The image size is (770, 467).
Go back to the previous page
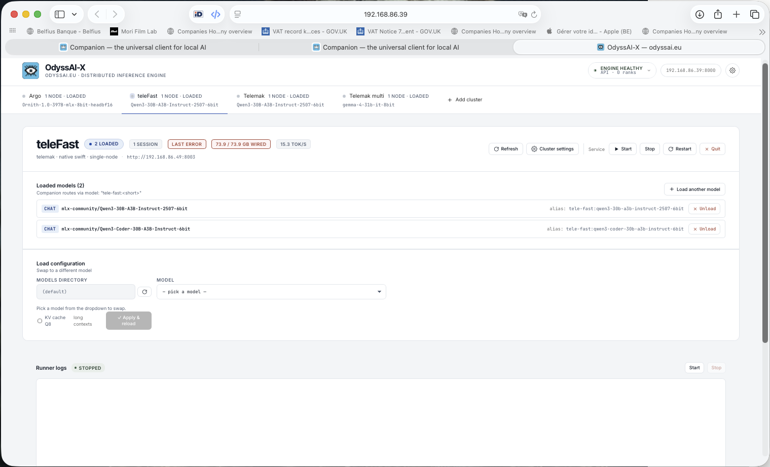pyautogui.click(x=97, y=14)
